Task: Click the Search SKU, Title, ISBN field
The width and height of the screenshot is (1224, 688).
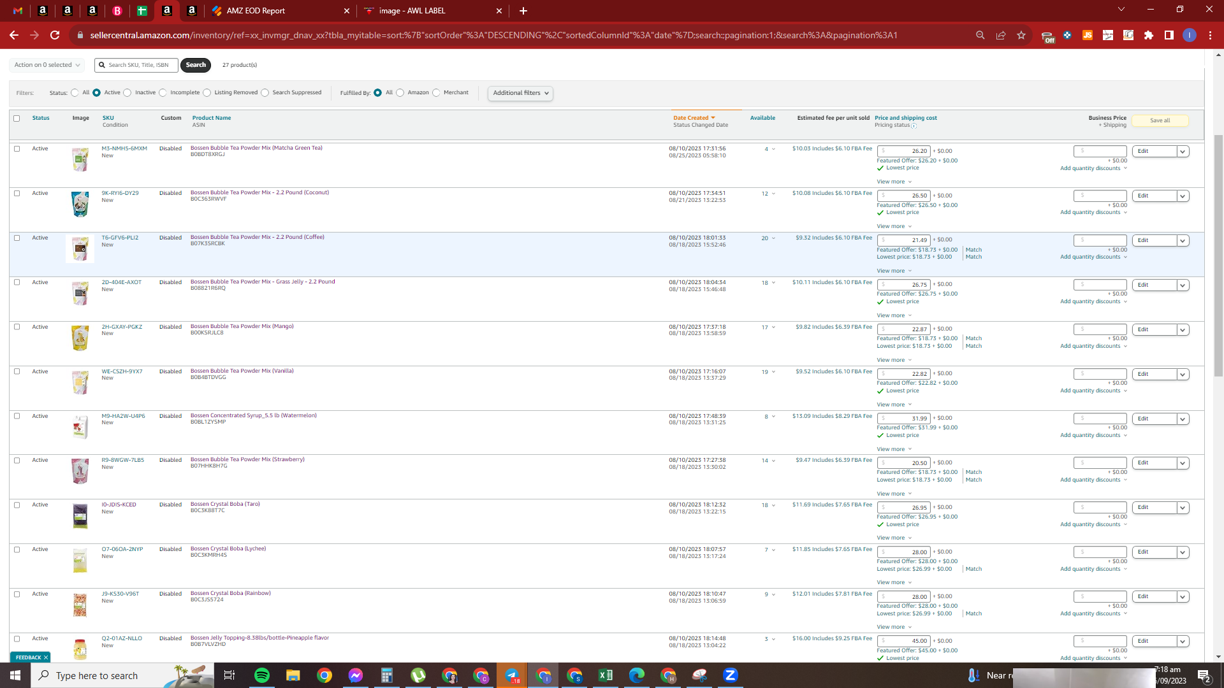Action: [x=136, y=65]
